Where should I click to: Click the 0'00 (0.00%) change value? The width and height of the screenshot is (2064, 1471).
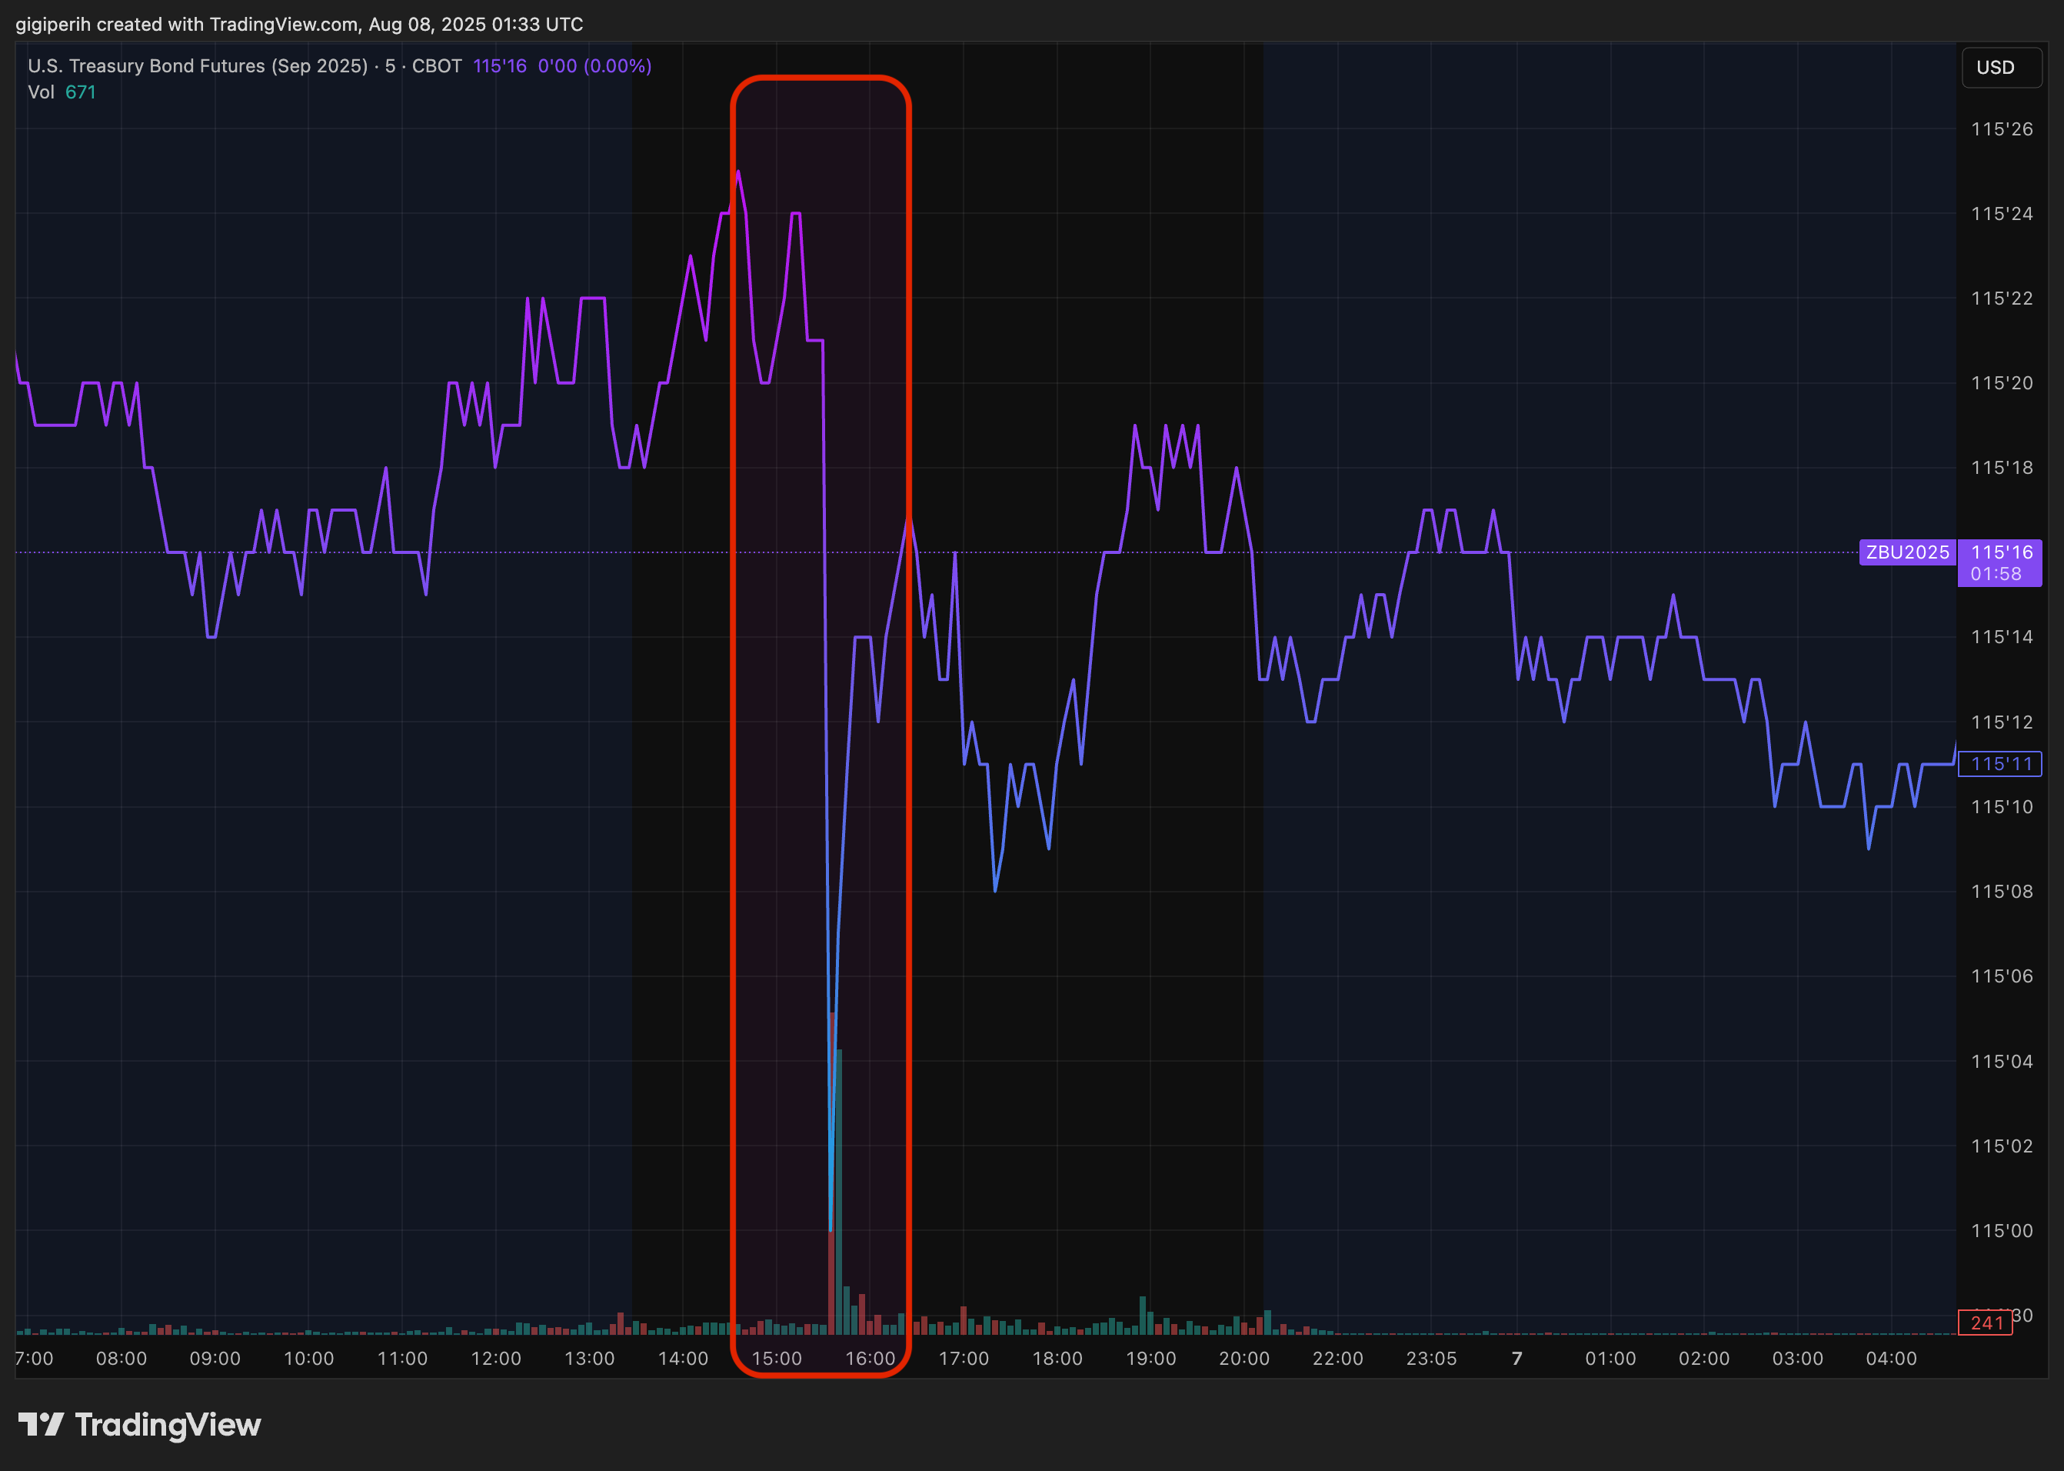coord(594,66)
